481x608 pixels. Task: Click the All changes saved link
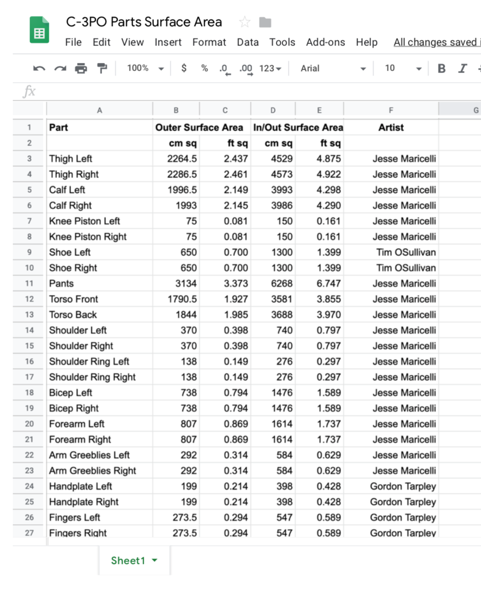pos(437,42)
